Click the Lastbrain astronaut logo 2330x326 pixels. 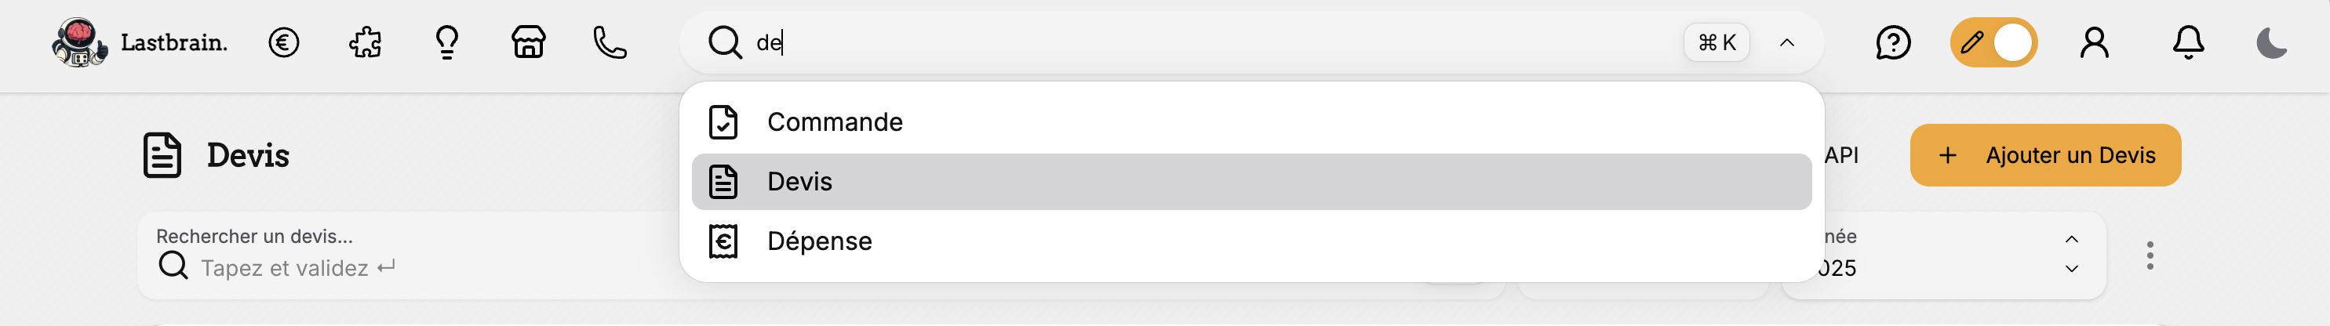(79, 42)
